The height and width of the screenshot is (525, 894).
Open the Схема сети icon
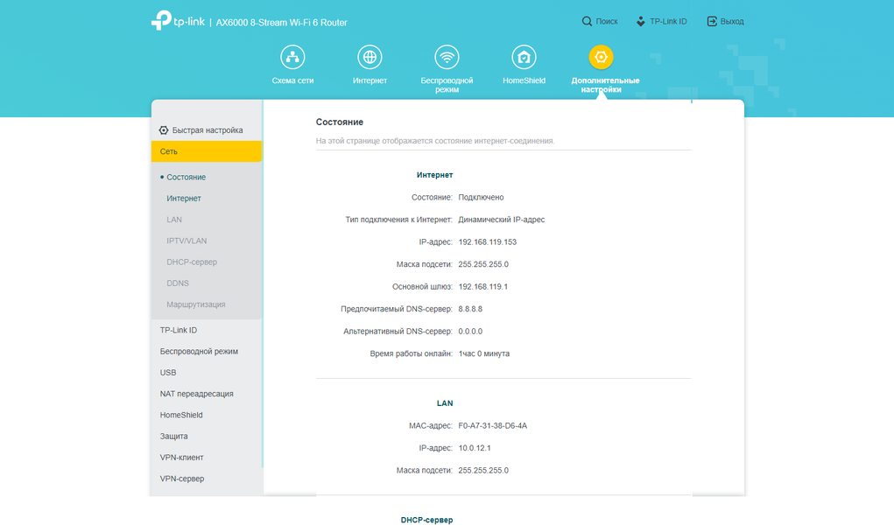[292, 57]
